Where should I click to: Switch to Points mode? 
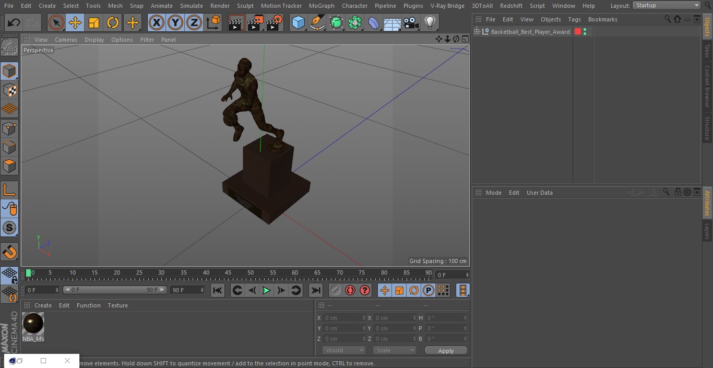9,128
